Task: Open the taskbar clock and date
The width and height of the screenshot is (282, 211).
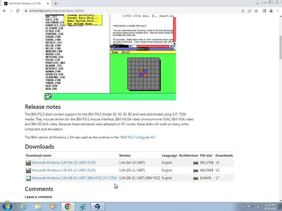Action: [x=270, y=207]
